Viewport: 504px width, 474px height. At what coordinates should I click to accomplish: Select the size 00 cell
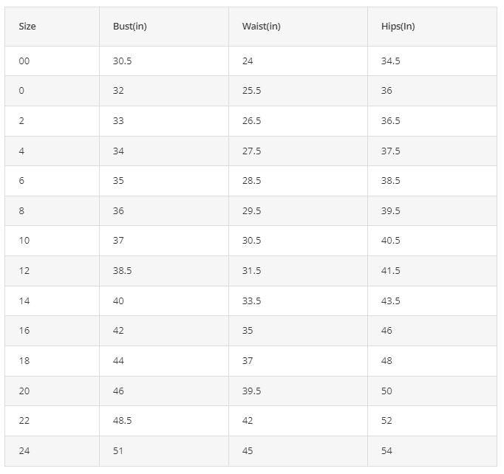point(52,61)
